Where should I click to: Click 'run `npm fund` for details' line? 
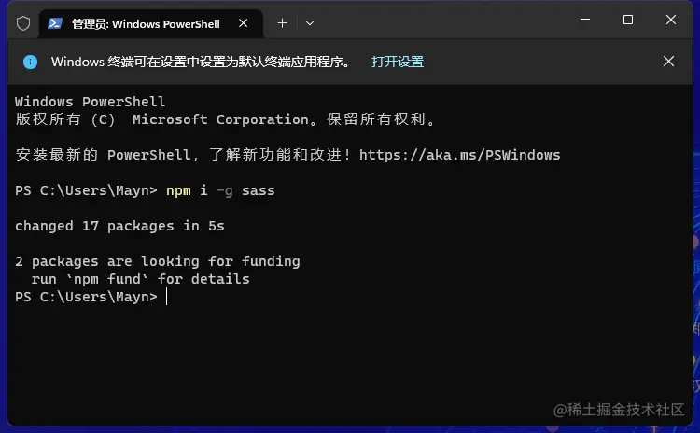140,279
